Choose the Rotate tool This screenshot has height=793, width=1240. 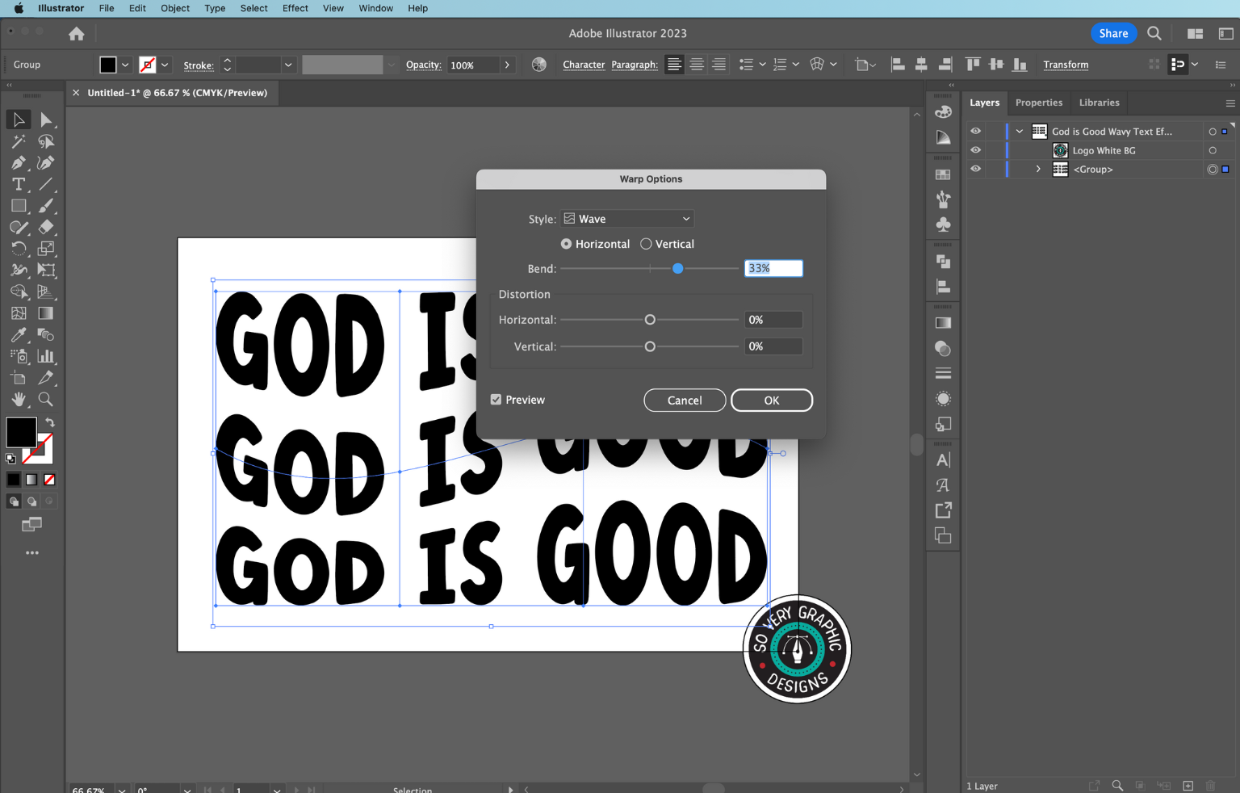click(18, 249)
